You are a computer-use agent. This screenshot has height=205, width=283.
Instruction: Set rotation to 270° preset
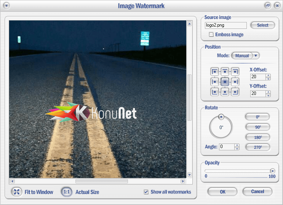click(x=257, y=147)
